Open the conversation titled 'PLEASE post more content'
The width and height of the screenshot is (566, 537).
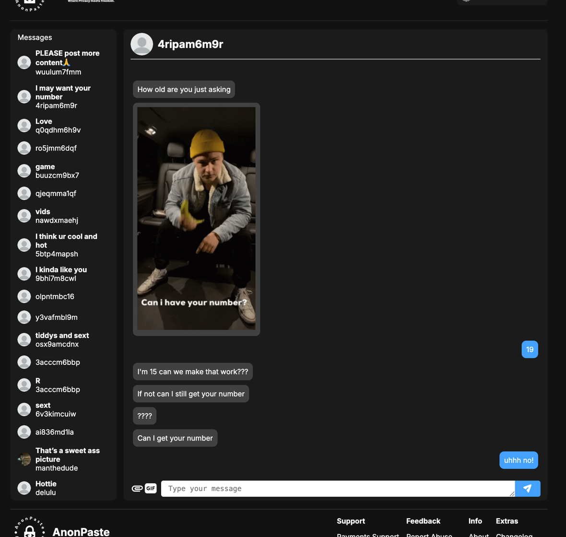(x=62, y=62)
